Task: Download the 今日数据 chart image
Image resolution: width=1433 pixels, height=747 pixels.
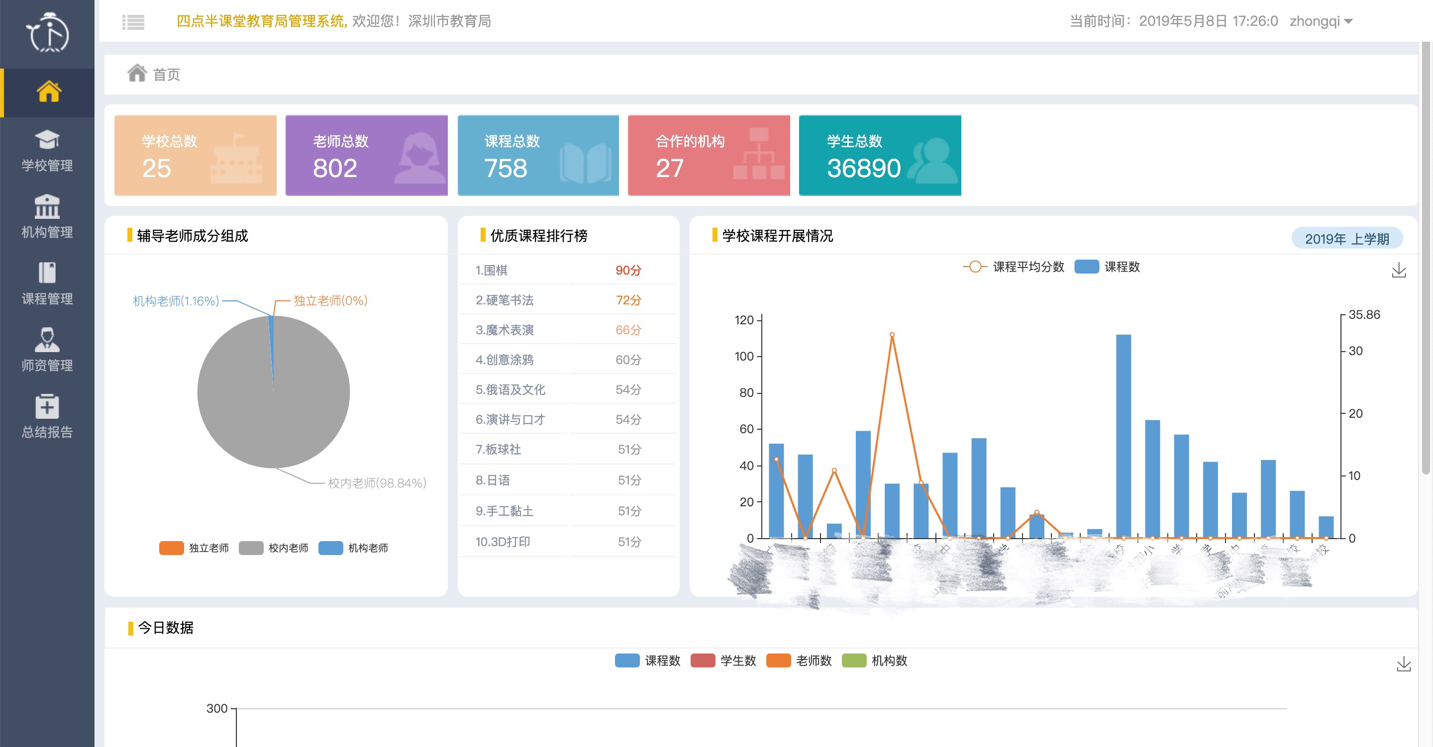Action: pyautogui.click(x=1404, y=663)
